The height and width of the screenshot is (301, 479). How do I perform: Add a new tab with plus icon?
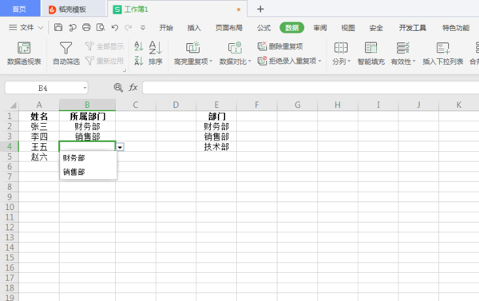(x=260, y=9)
